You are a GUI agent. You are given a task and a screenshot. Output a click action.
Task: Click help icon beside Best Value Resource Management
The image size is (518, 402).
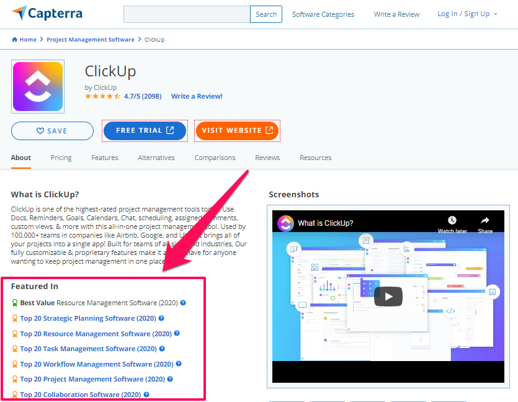click(183, 303)
